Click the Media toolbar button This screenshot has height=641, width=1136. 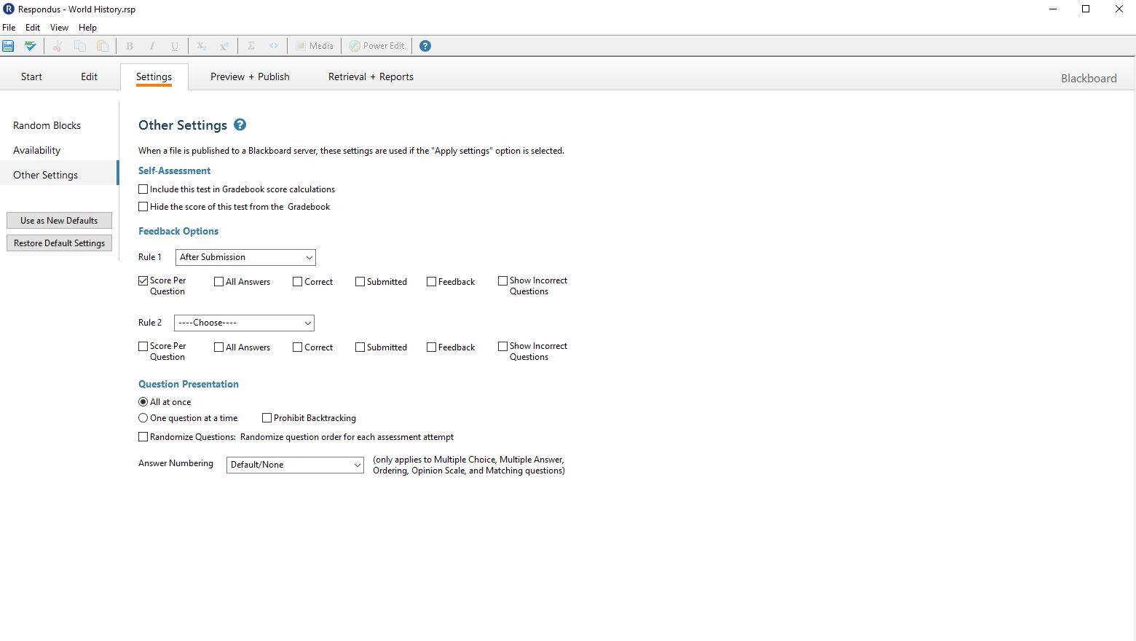(314, 46)
